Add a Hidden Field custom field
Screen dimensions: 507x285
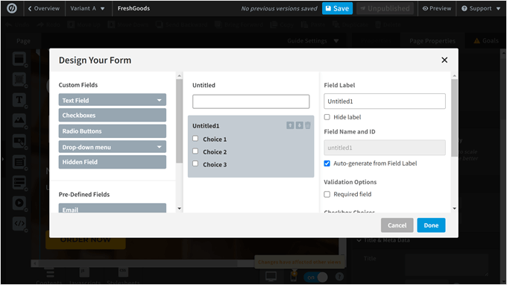(x=112, y=162)
